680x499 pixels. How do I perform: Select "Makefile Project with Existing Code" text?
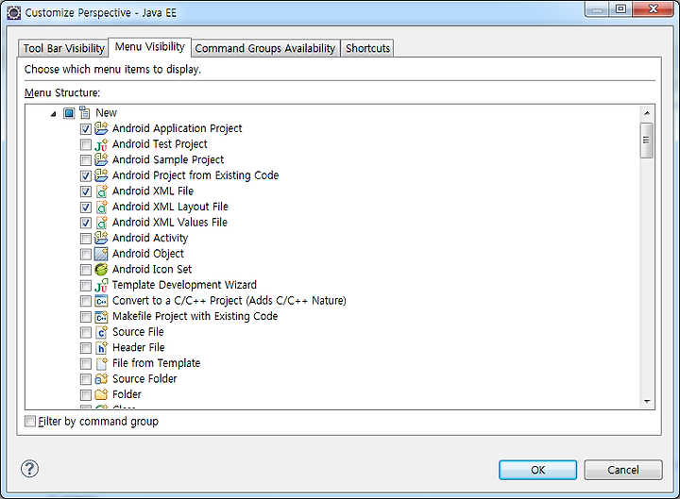[x=195, y=316]
